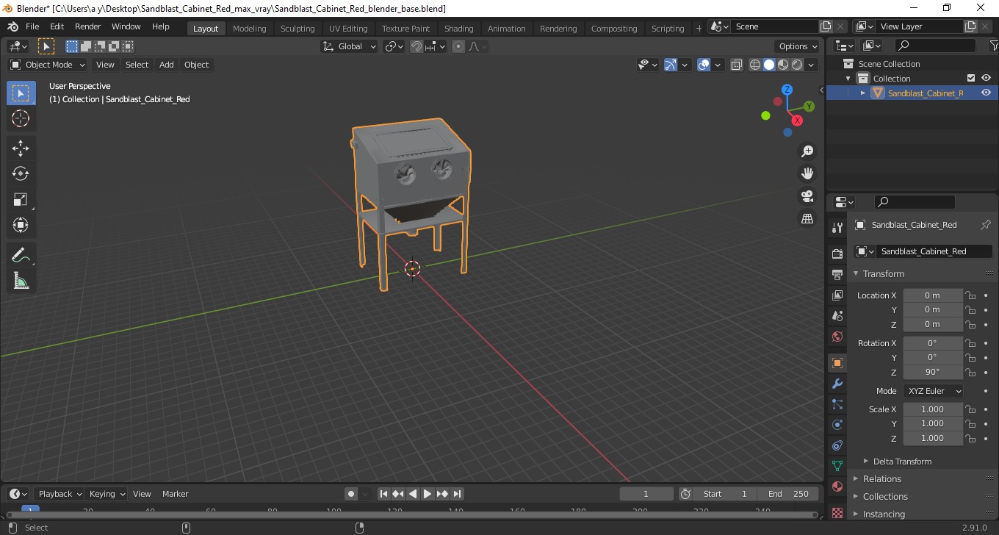
Task: Pin the Sandblast_Cabinet_Red properties panel
Action: click(x=986, y=225)
